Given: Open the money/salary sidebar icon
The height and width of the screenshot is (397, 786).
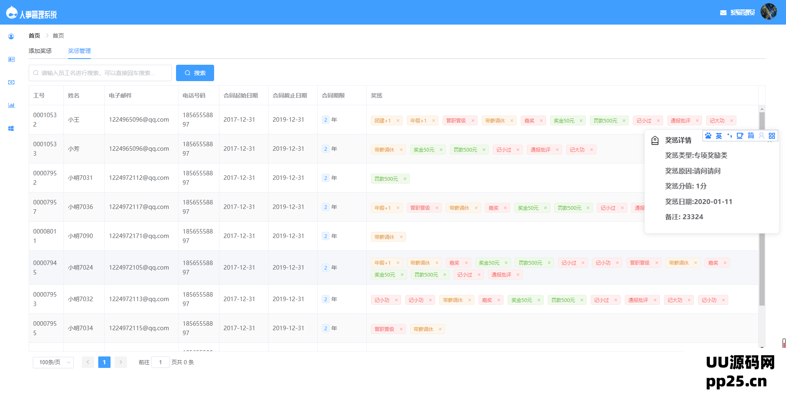Looking at the screenshot, I should pyautogui.click(x=11, y=82).
